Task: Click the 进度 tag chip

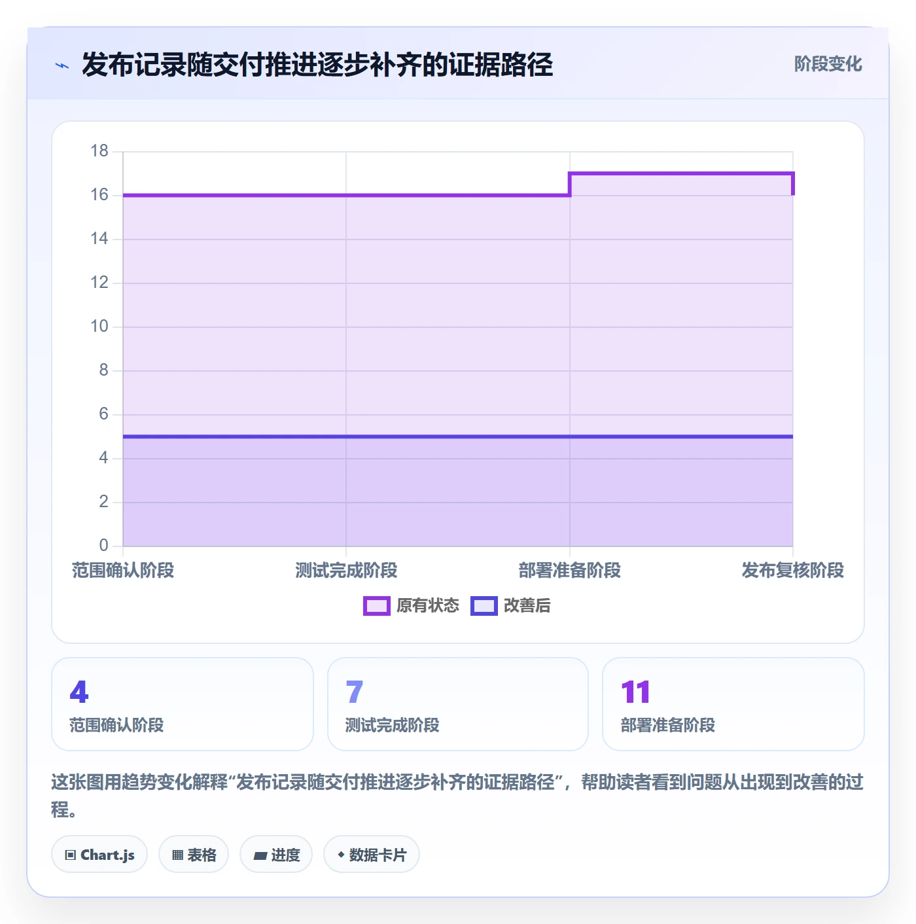Action: click(276, 854)
